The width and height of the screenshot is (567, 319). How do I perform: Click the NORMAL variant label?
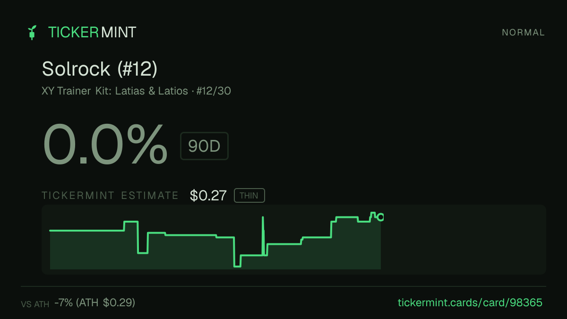[523, 33]
